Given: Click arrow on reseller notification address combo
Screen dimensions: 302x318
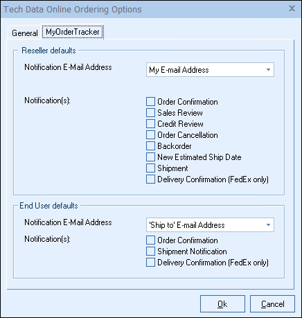Looking at the screenshot, I should (x=268, y=70).
